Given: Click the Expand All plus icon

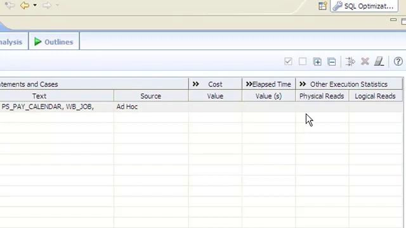Looking at the screenshot, I should pos(317,62).
